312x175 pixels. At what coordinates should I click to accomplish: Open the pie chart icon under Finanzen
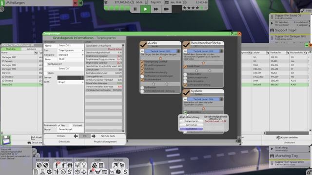coord(118,172)
